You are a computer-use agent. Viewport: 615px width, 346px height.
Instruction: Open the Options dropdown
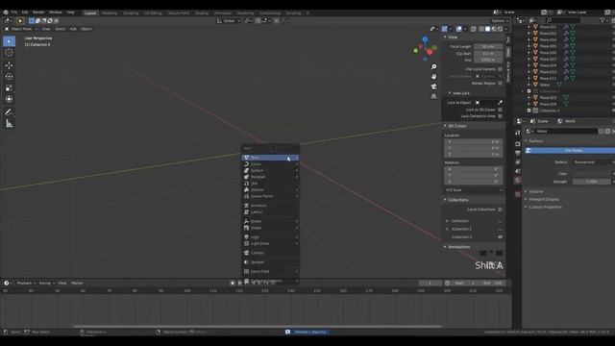(500, 21)
